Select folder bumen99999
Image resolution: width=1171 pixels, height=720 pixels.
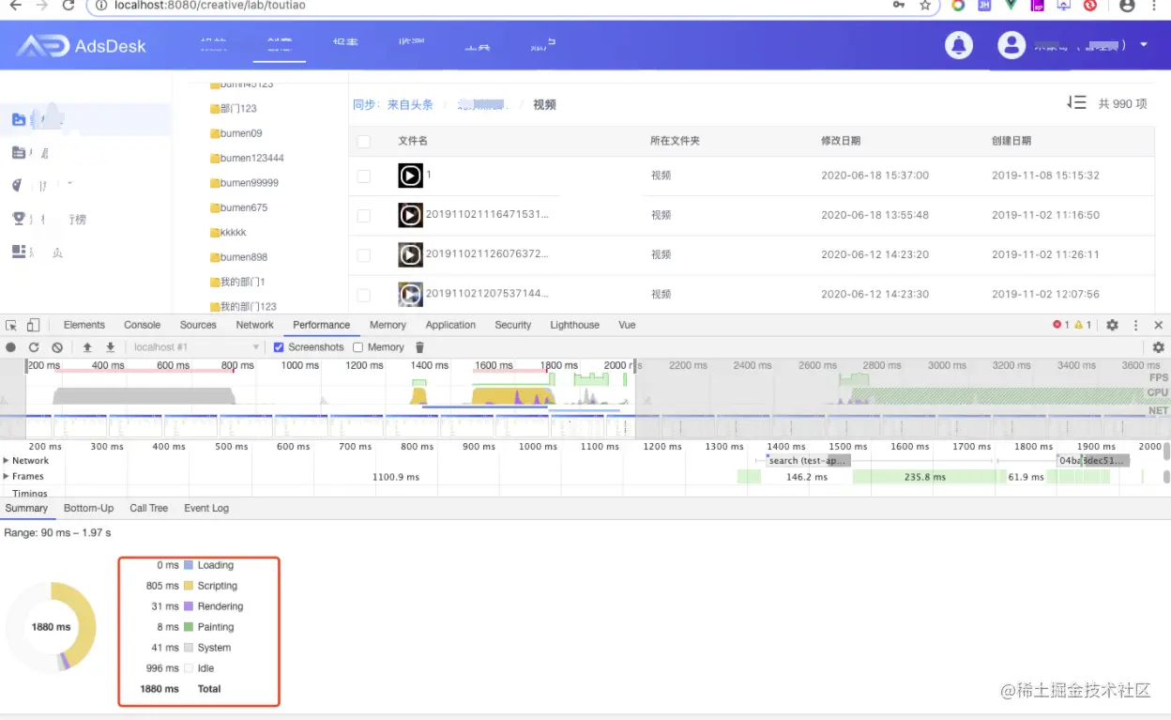[x=249, y=183]
